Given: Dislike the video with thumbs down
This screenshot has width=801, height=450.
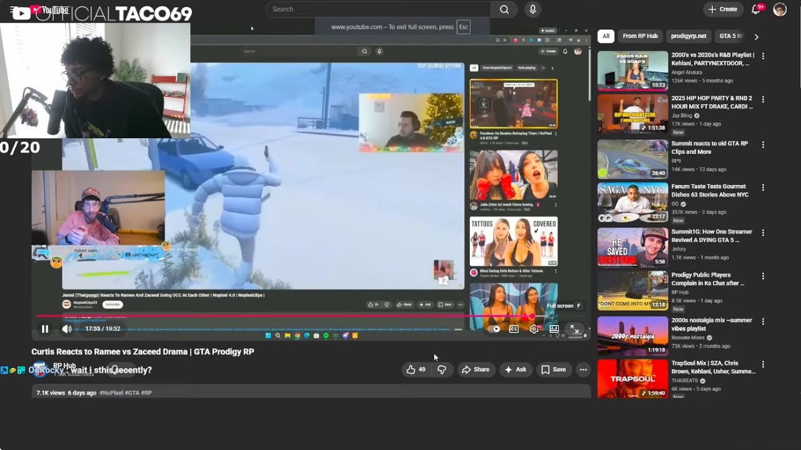Looking at the screenshot, I should point(442,369).
